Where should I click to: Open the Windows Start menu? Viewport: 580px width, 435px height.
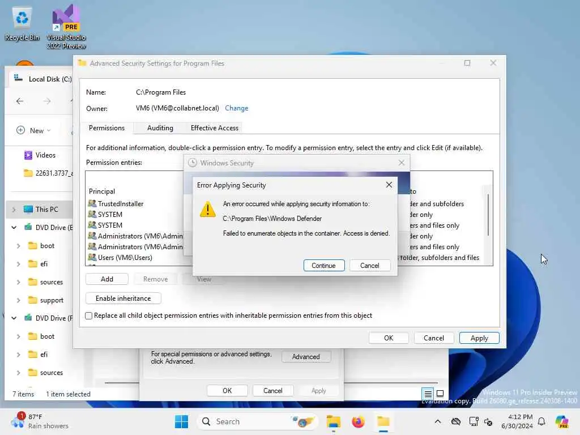point(181,421)
